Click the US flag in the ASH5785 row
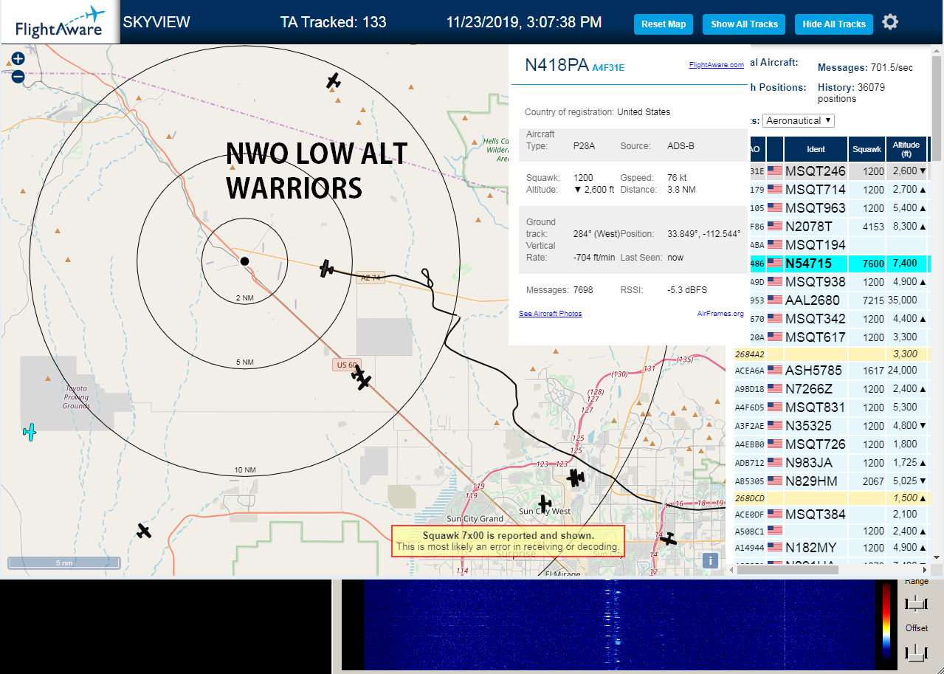Screen dimensions: 944x674 pos(775,371)
